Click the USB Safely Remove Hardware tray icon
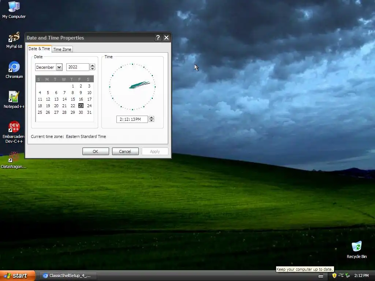This screenshot has height=281, width=375. 341,276
